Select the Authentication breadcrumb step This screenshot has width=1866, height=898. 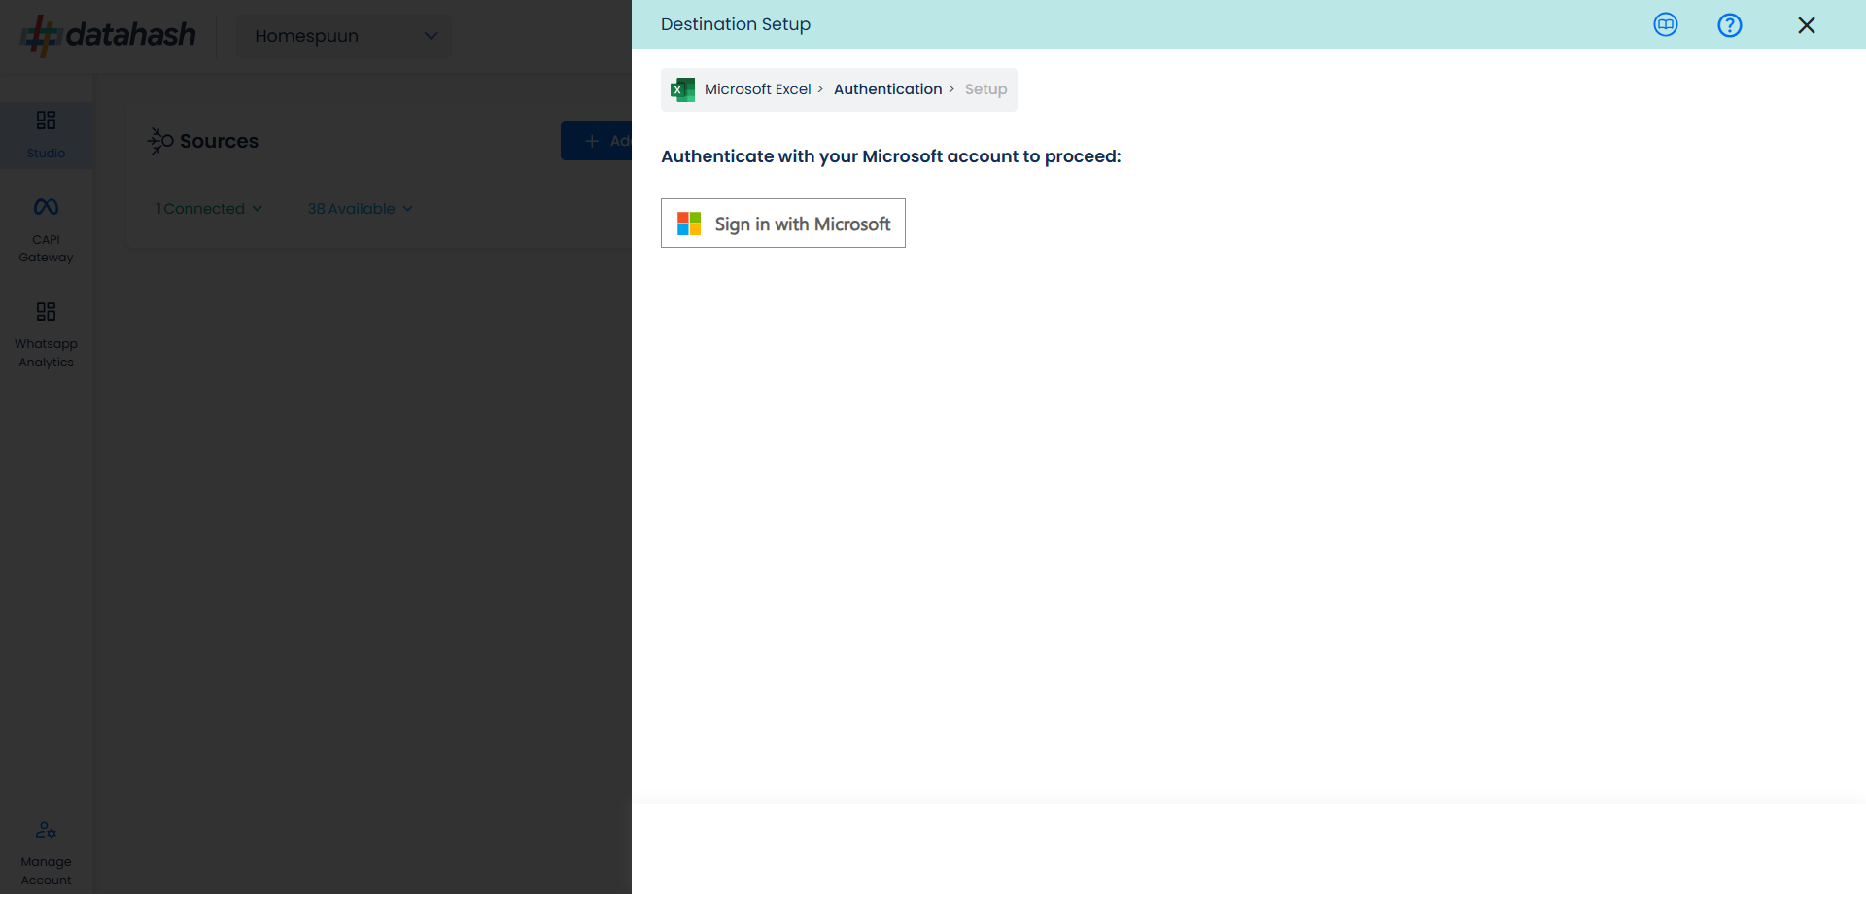coord(887,89)
